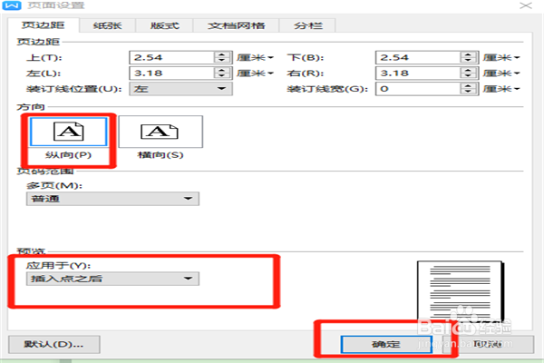Click the 装订线宽(G) input field
The image size is (544, 363).
coord(418,89)
